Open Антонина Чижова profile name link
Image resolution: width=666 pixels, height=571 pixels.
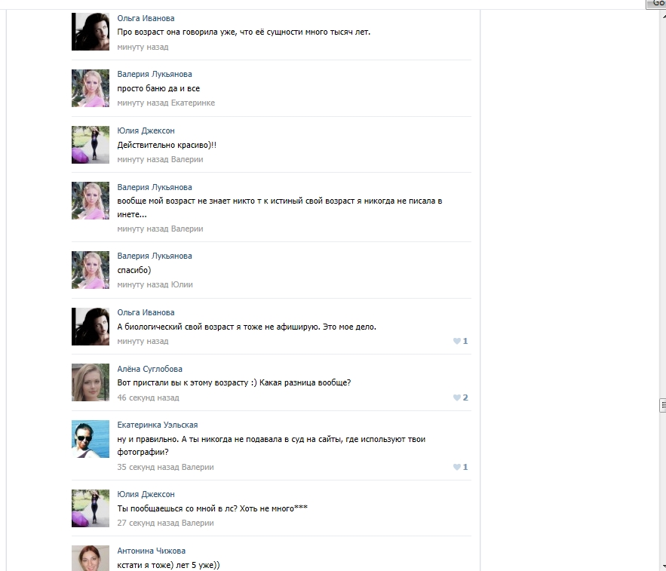151,551
